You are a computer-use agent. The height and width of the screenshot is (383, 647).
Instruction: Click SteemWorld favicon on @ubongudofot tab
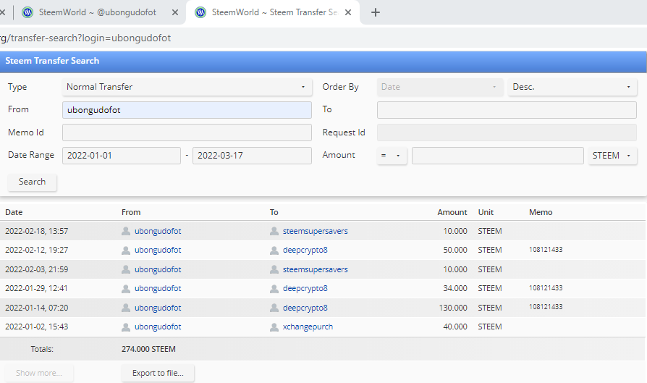point(28,12)
